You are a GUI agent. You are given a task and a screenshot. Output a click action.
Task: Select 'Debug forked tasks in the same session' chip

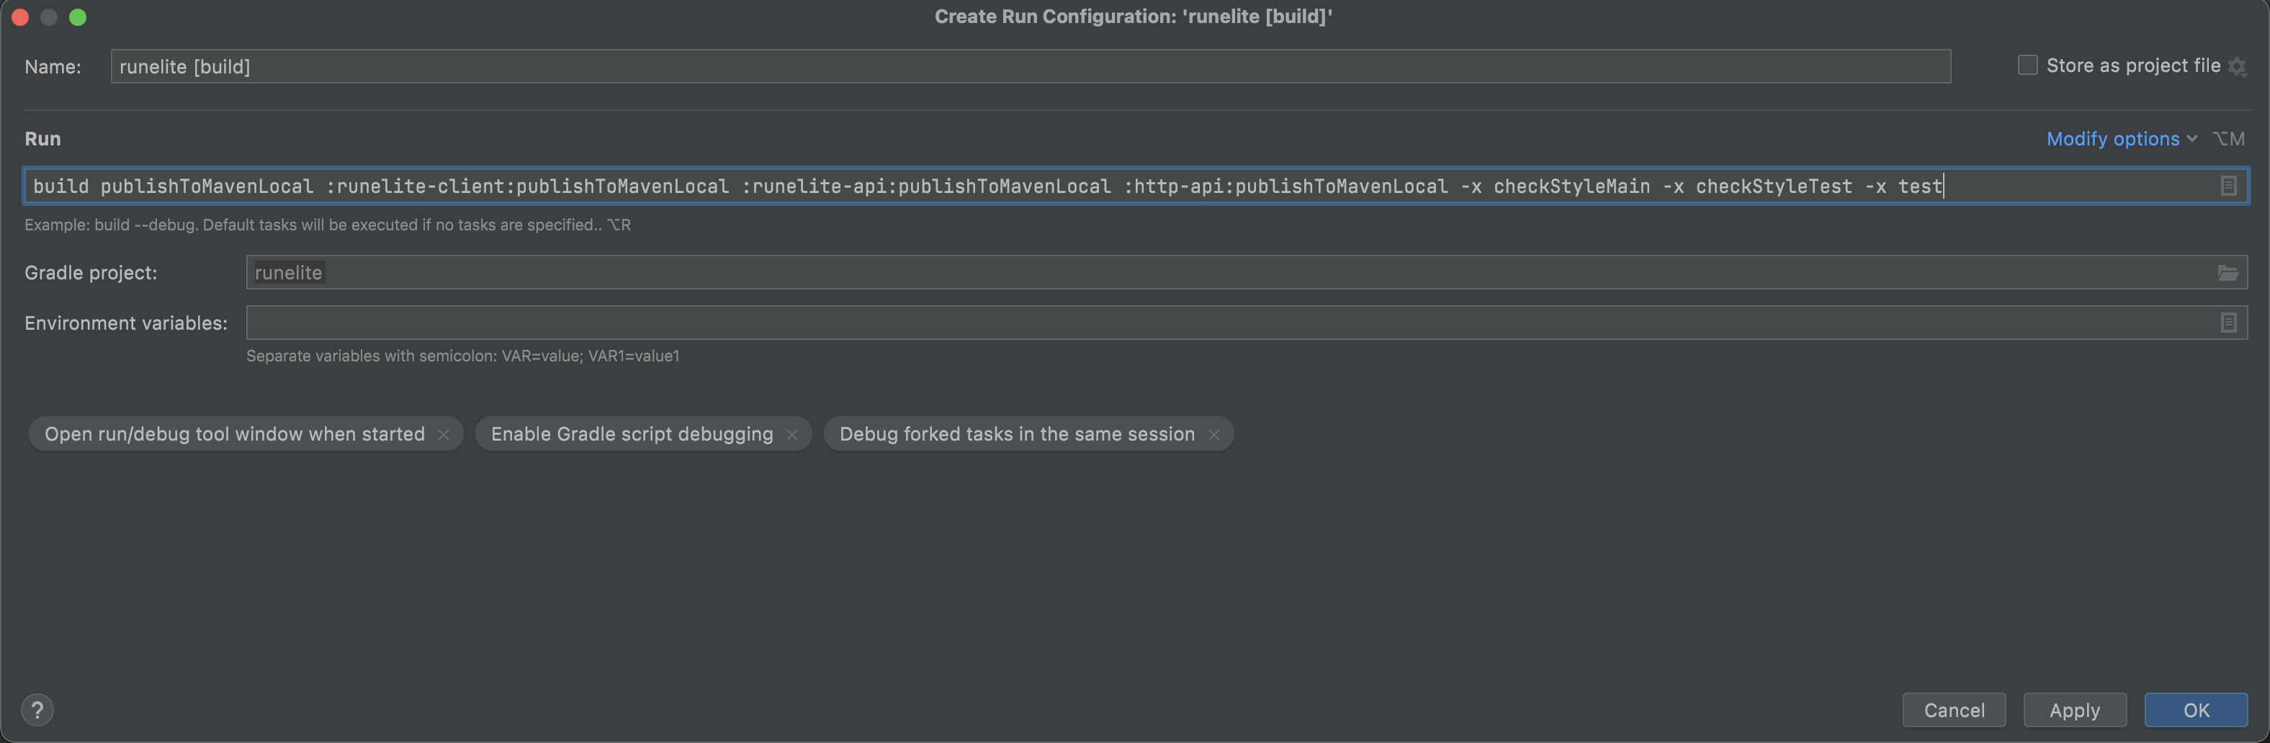pyautogui.click(x=1016, y=435)
